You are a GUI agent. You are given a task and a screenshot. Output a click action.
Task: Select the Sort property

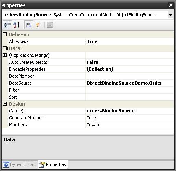pos(13,97)
